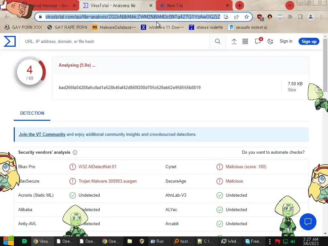The image size is (328, 246).
Task: Open shimeji roulette bookmark
Action: (206, 27)
